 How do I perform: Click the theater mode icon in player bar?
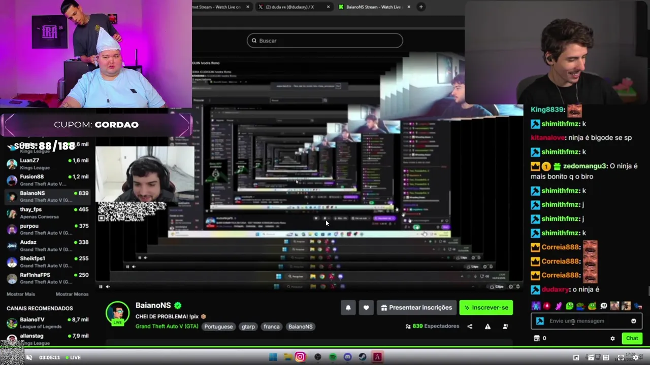coord(606,357)
